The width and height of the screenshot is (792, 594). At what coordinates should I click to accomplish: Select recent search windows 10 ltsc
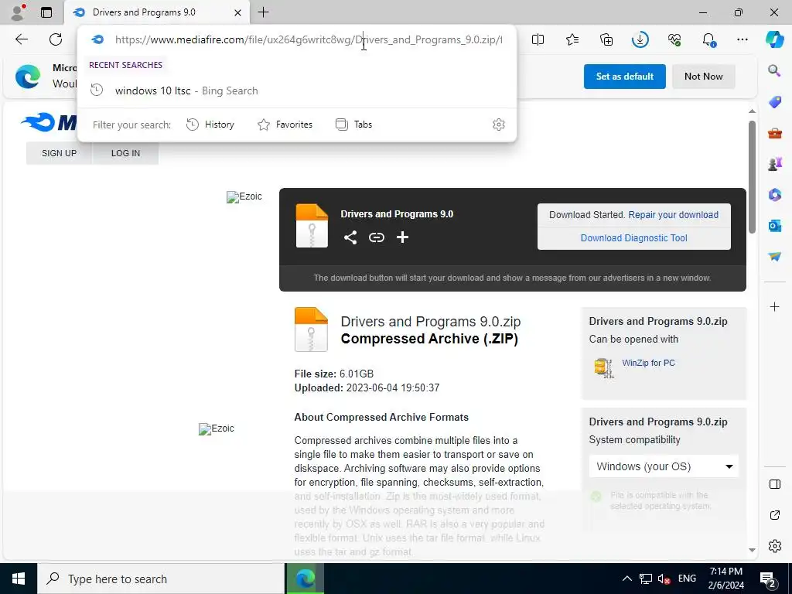pyautogui.click(x=297, y=91)
